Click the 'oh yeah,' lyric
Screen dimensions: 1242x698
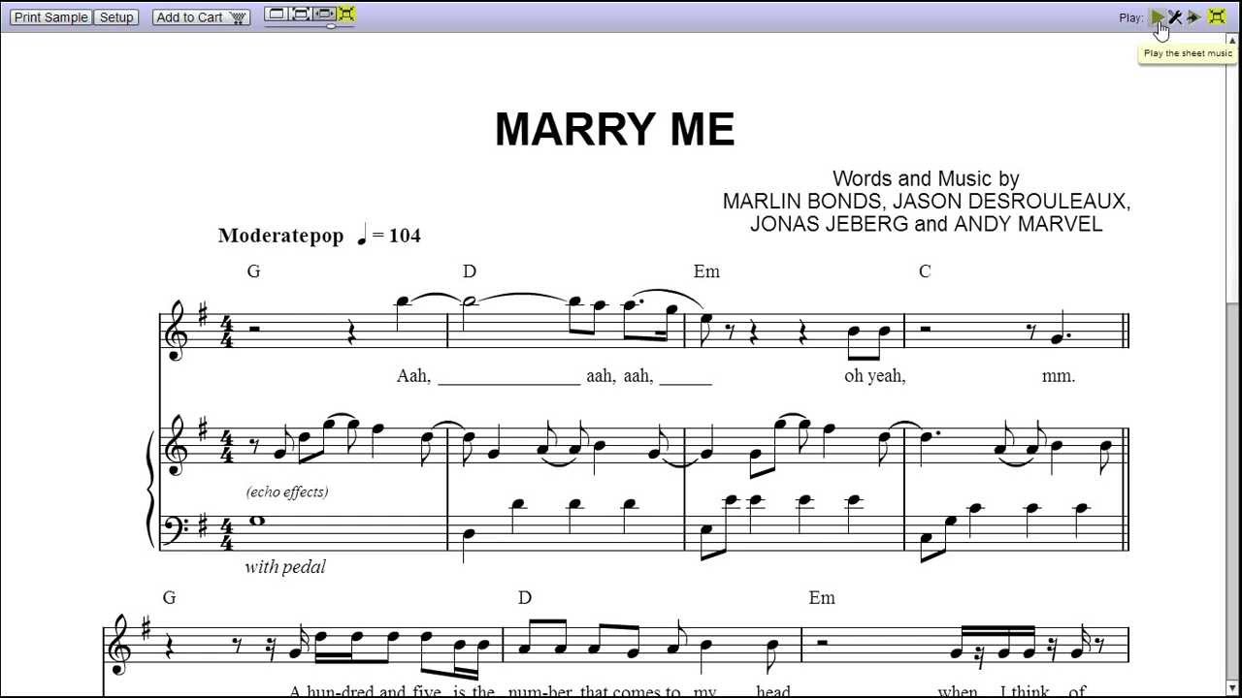coord(875,376)
